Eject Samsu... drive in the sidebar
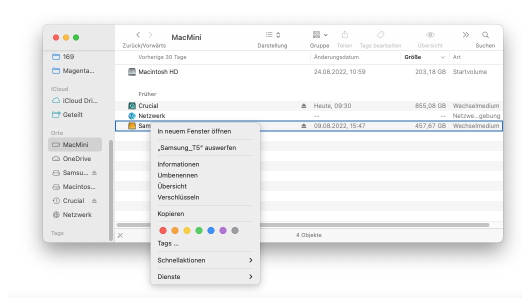This screenshot has height=298, width=530. (x=94, y=172)
